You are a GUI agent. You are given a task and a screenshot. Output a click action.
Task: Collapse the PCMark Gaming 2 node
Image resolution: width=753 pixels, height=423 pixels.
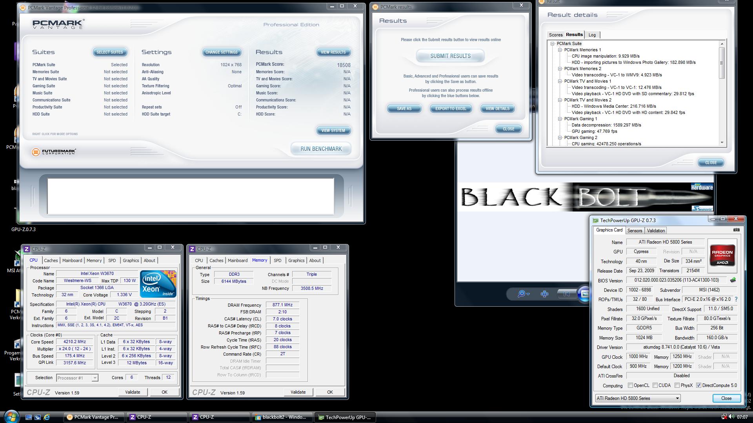point(560,138)
